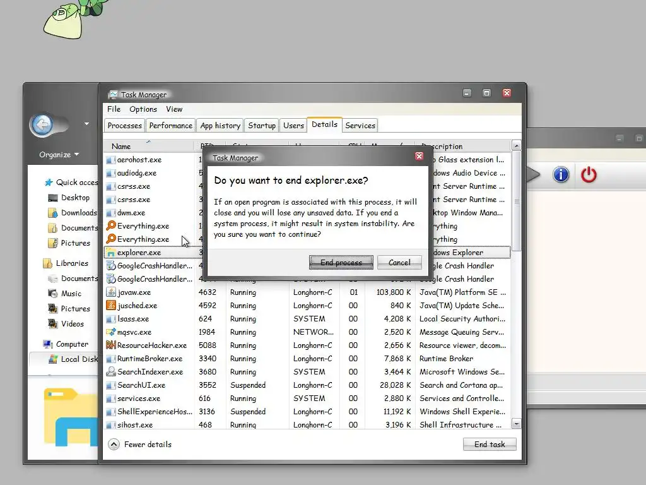Image resolution: width=646 pixels, height=485 pixels.
Task: Open the View menu
Action: [174, 109]
